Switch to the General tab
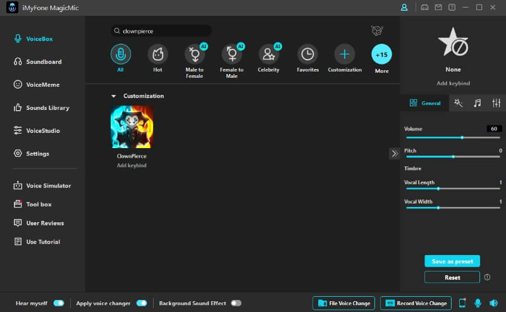Viewport: 506px width, 312px height. click(x=424, y=103)
